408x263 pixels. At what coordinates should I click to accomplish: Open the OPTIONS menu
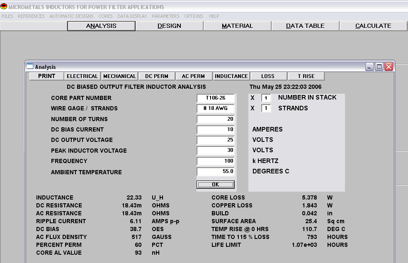tap(194, 16)
